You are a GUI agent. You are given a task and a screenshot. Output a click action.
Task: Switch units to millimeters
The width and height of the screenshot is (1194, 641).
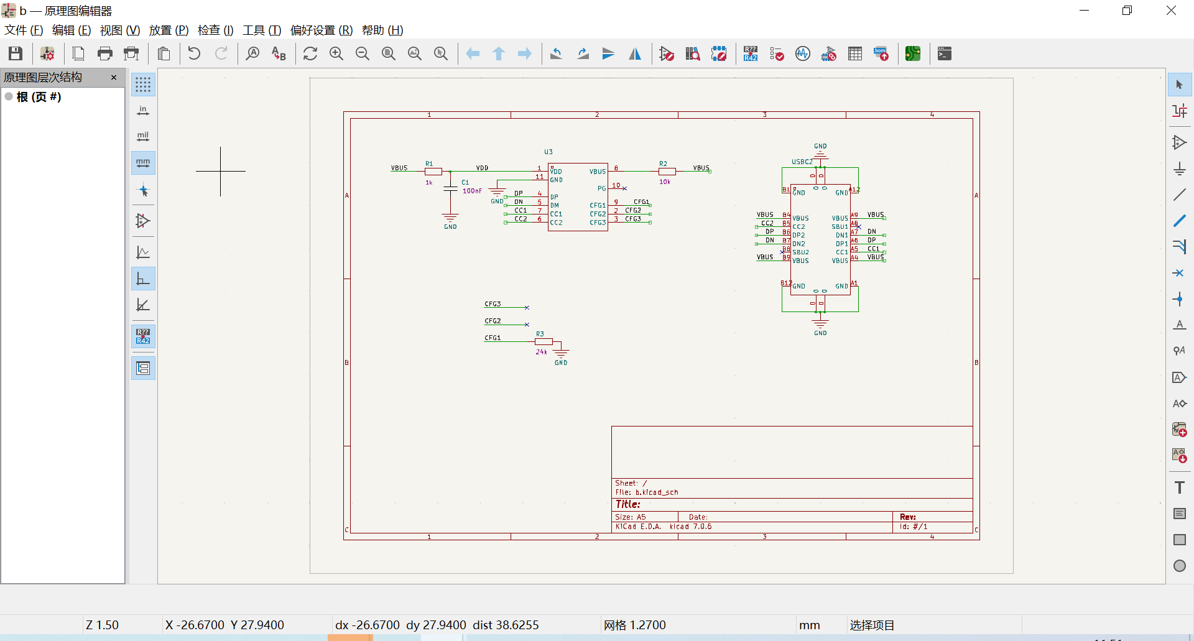[143, 163]
